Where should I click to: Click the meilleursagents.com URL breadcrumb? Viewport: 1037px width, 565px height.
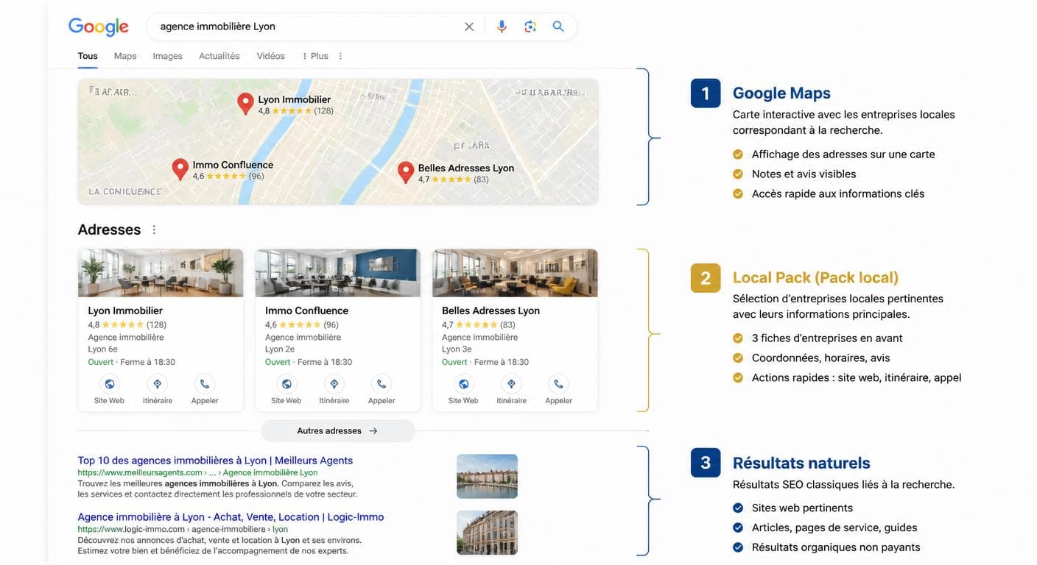(x=197, y=472)
